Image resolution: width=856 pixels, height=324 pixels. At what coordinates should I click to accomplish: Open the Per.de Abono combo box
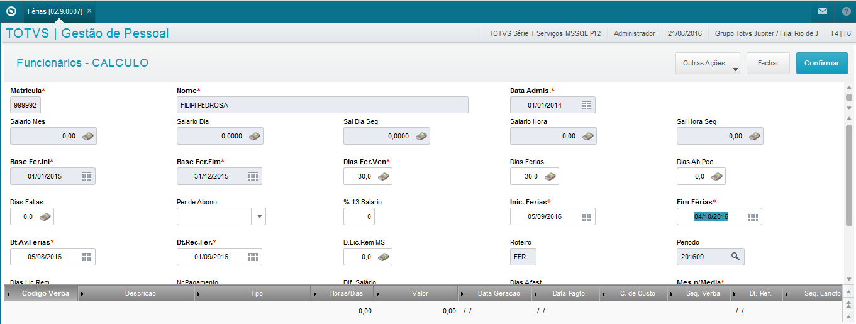(221, 216)
